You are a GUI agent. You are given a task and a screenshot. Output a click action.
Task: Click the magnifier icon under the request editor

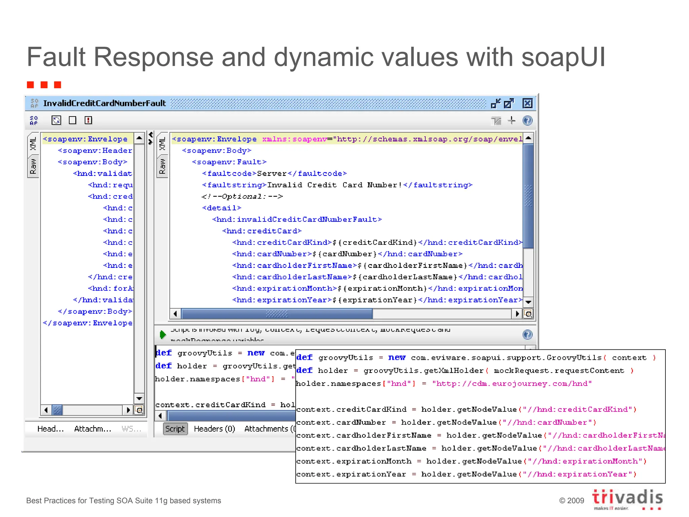(139, 410)
